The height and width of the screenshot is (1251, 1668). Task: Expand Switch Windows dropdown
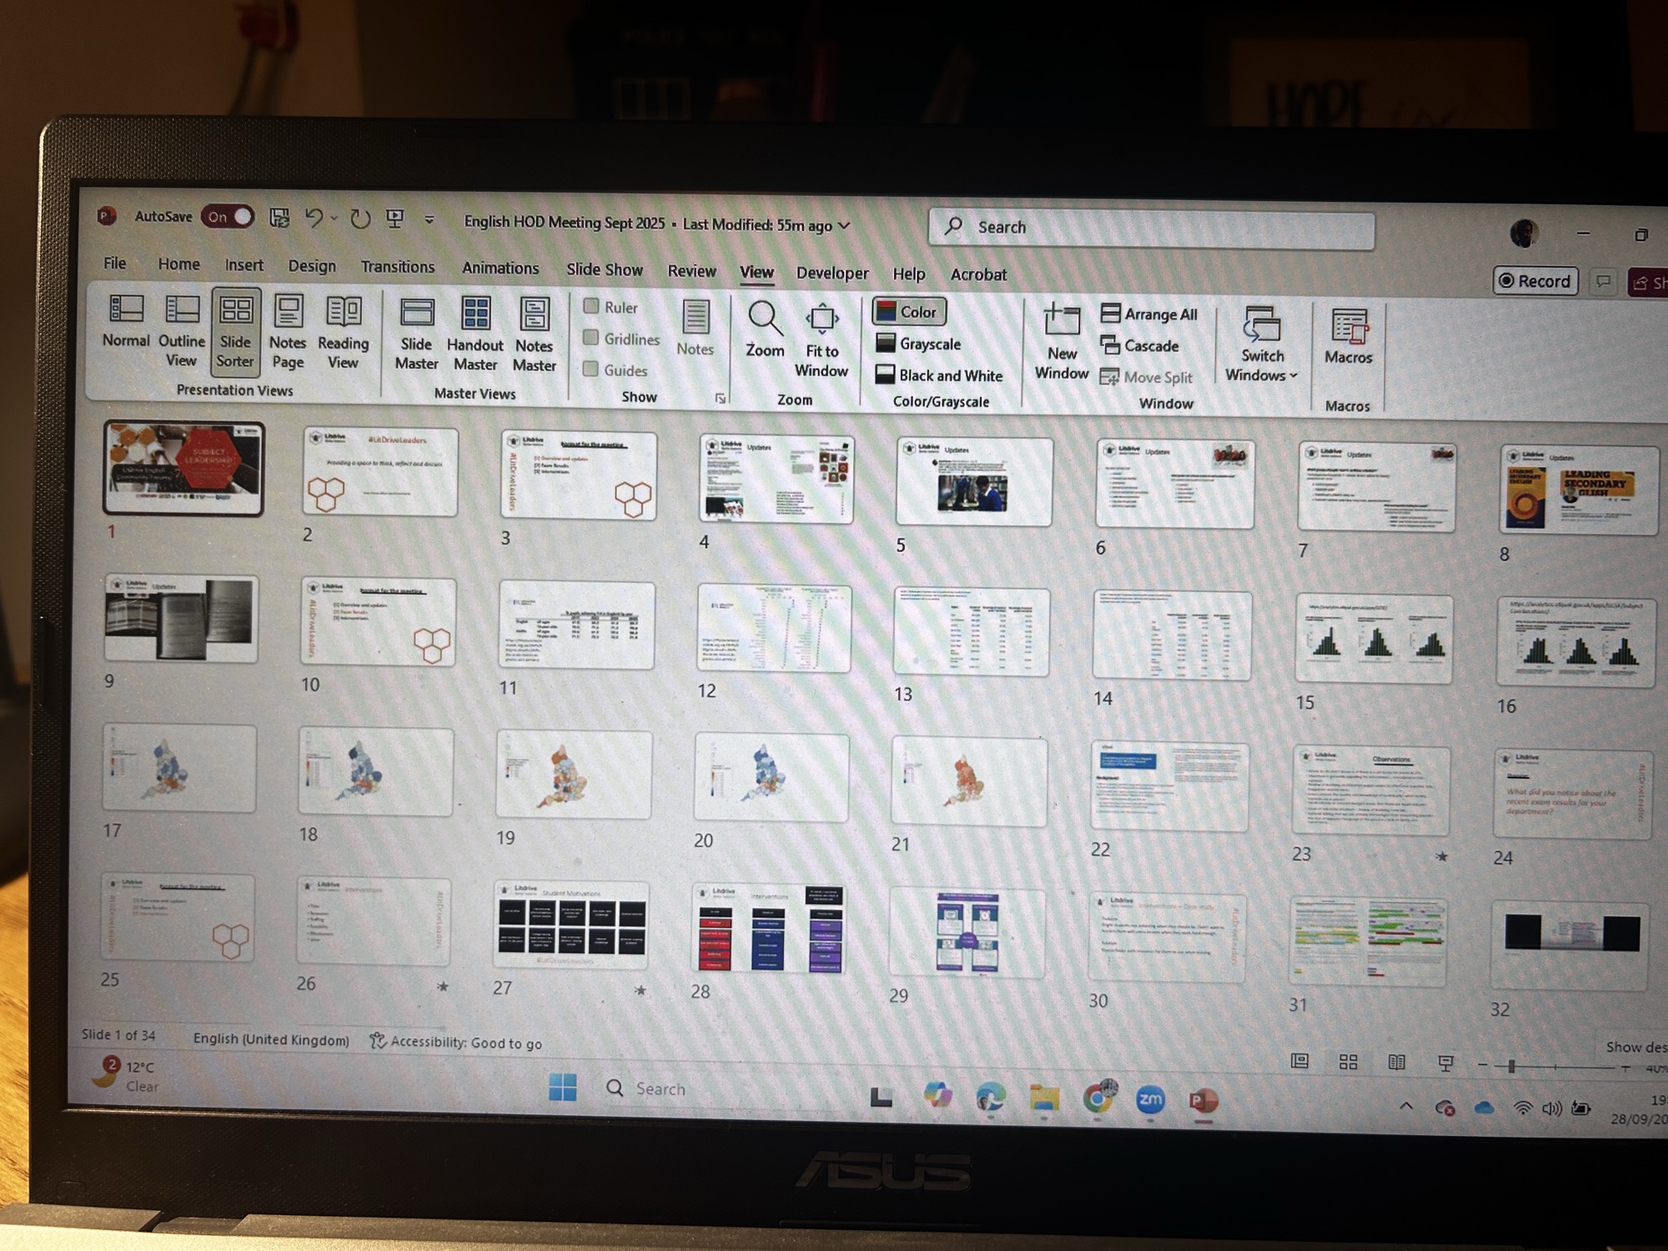tap(1261, 344)
